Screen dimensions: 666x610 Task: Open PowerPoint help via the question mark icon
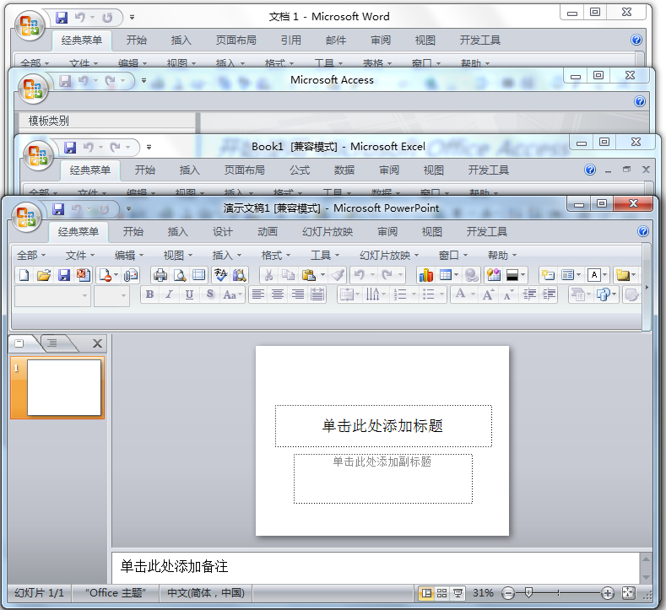(x=643, y=232)
